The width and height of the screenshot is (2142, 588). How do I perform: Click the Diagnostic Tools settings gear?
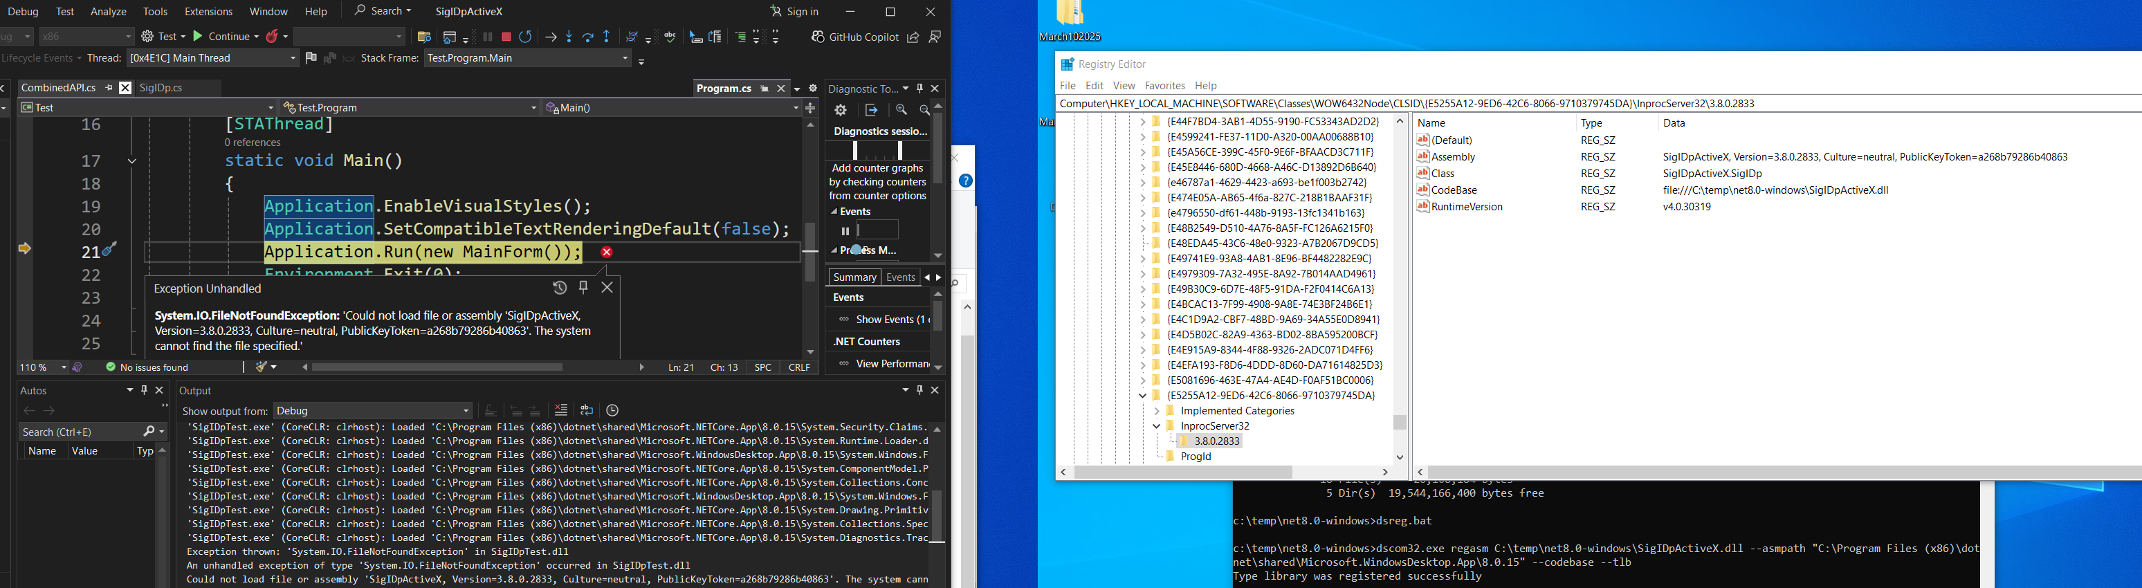(841, 110)
